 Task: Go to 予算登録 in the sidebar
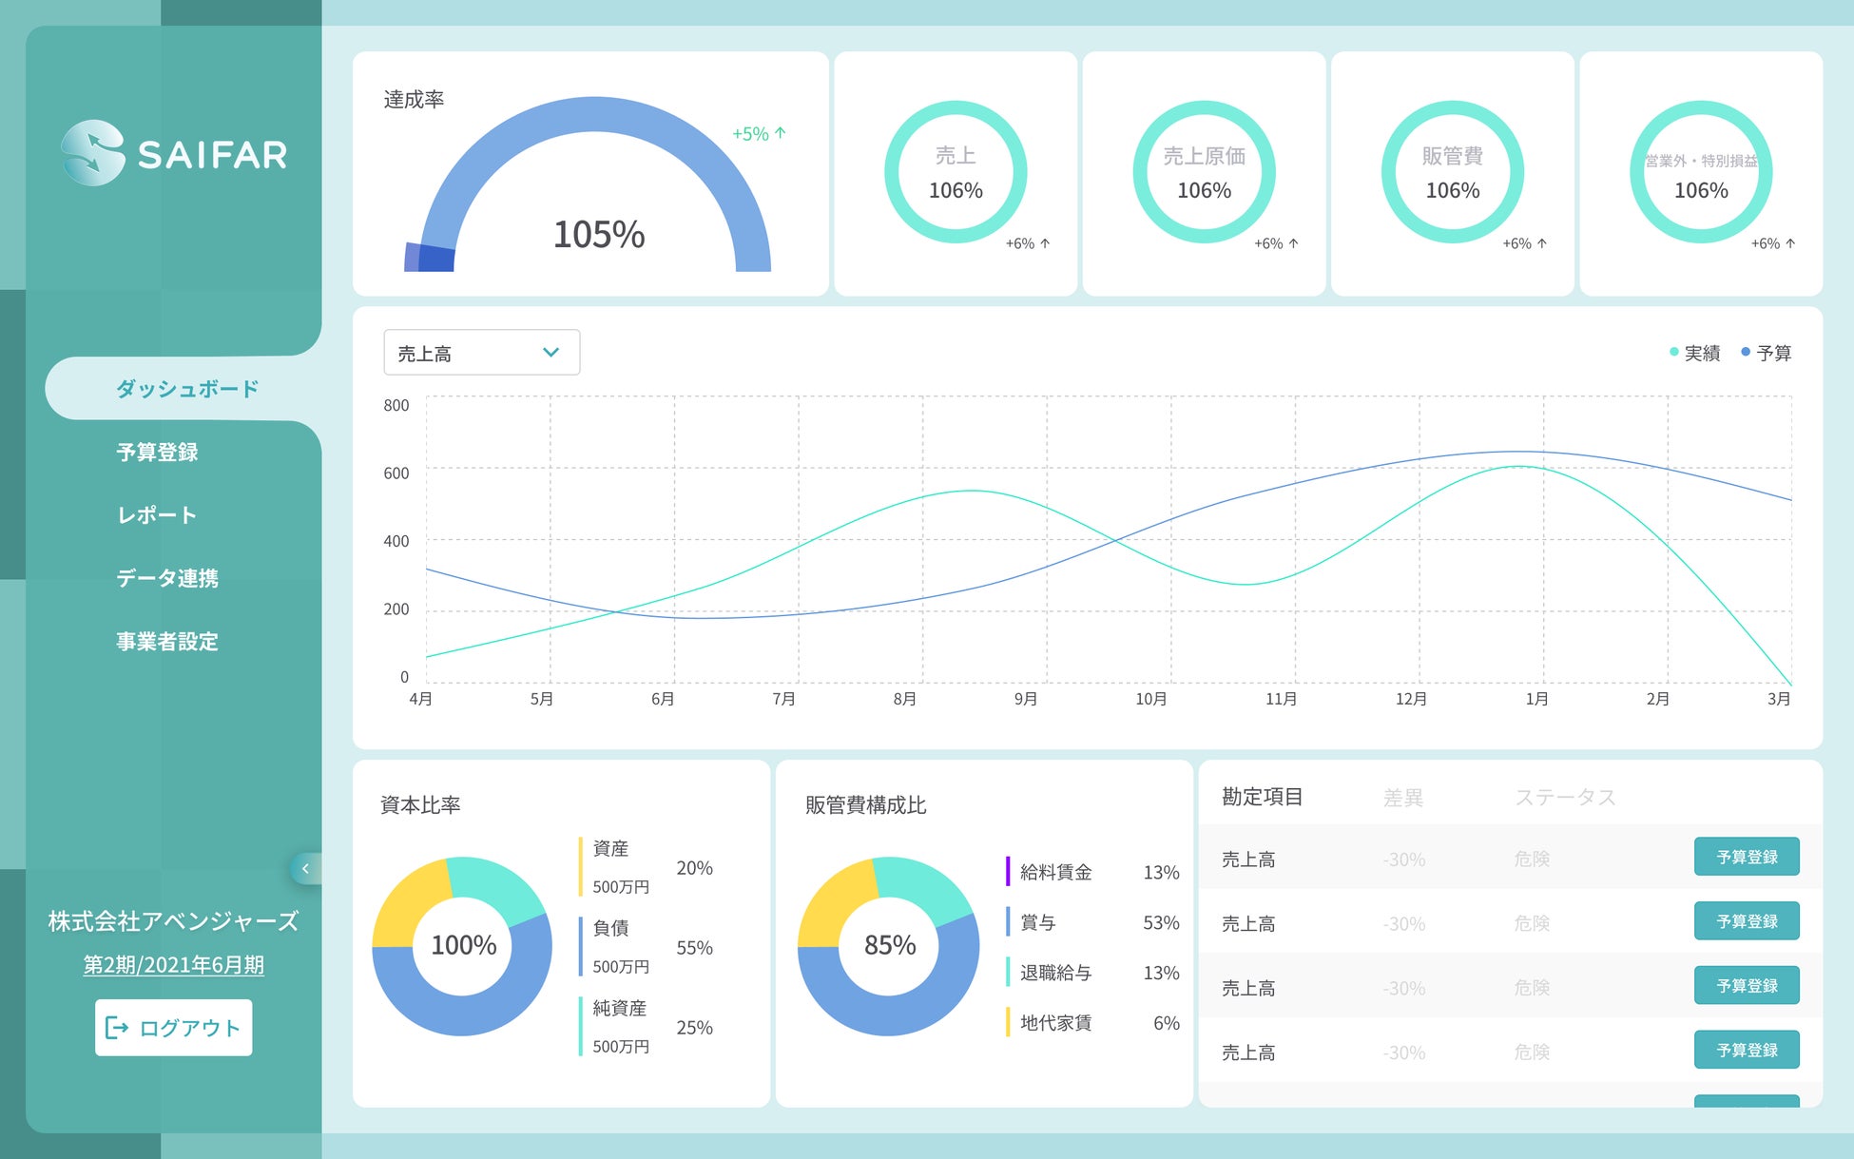click(x=157, y=453)
